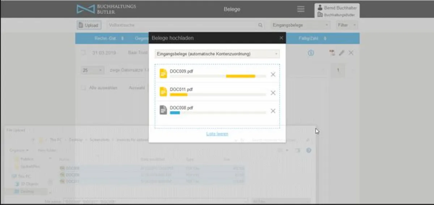Open the 25 rows-per-page dropdown
The image size is (434, 205).
(x=93, y=70)
